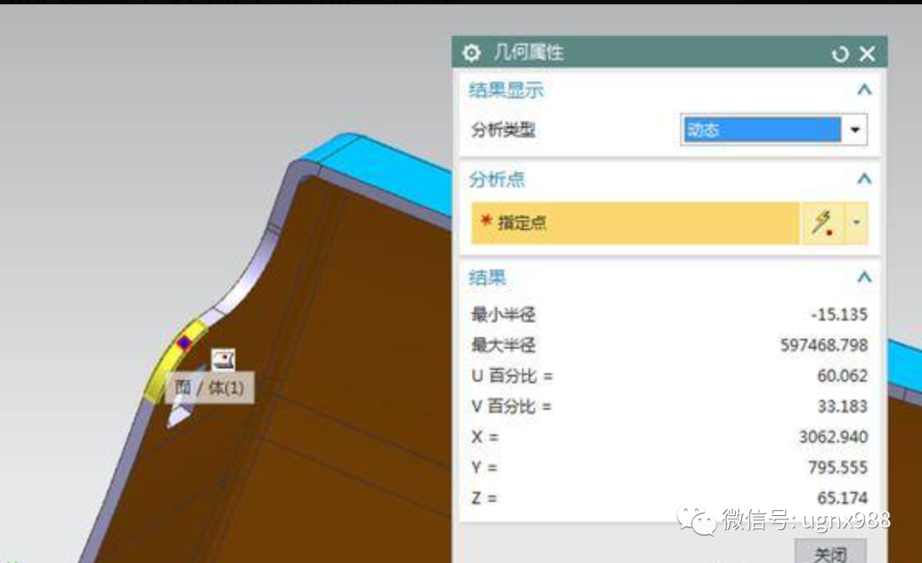This screenshot has width=922, height=563.
Task: Collapse the 结果显示 section
Action: [x=863, y=90]
